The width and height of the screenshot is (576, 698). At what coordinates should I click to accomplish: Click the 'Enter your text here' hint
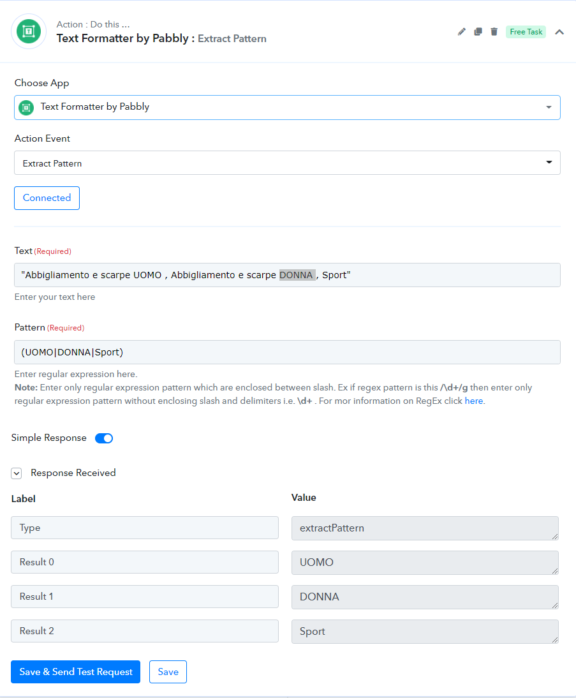tap(55, 297)
